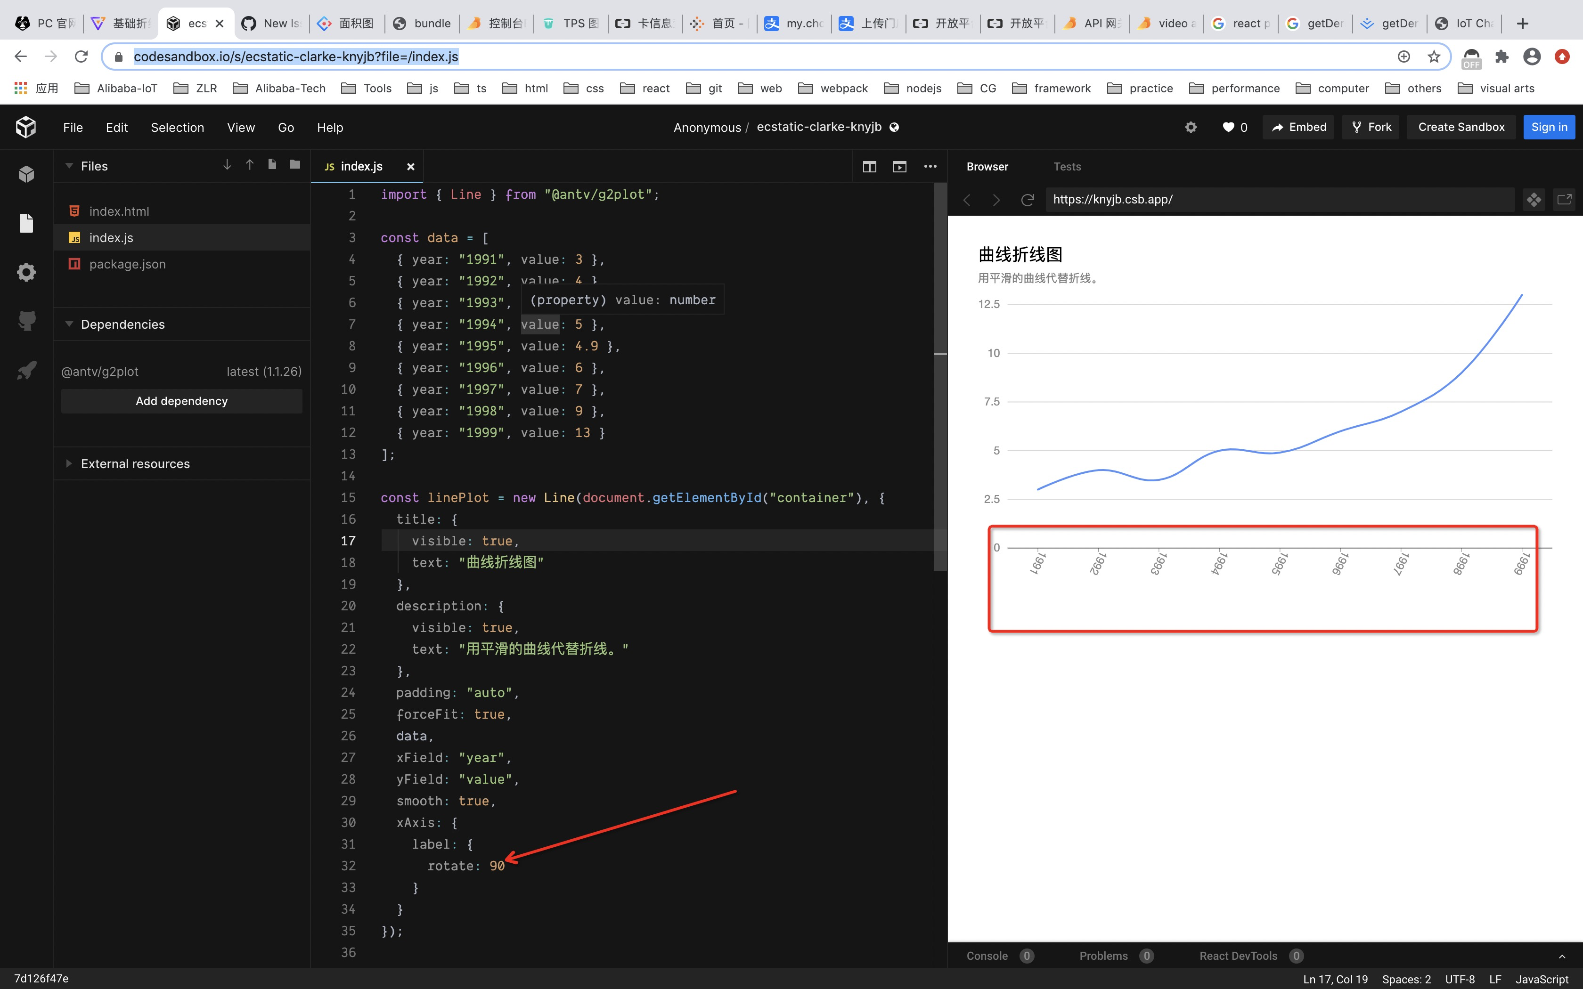Click the Fork button

[1371, 128]
